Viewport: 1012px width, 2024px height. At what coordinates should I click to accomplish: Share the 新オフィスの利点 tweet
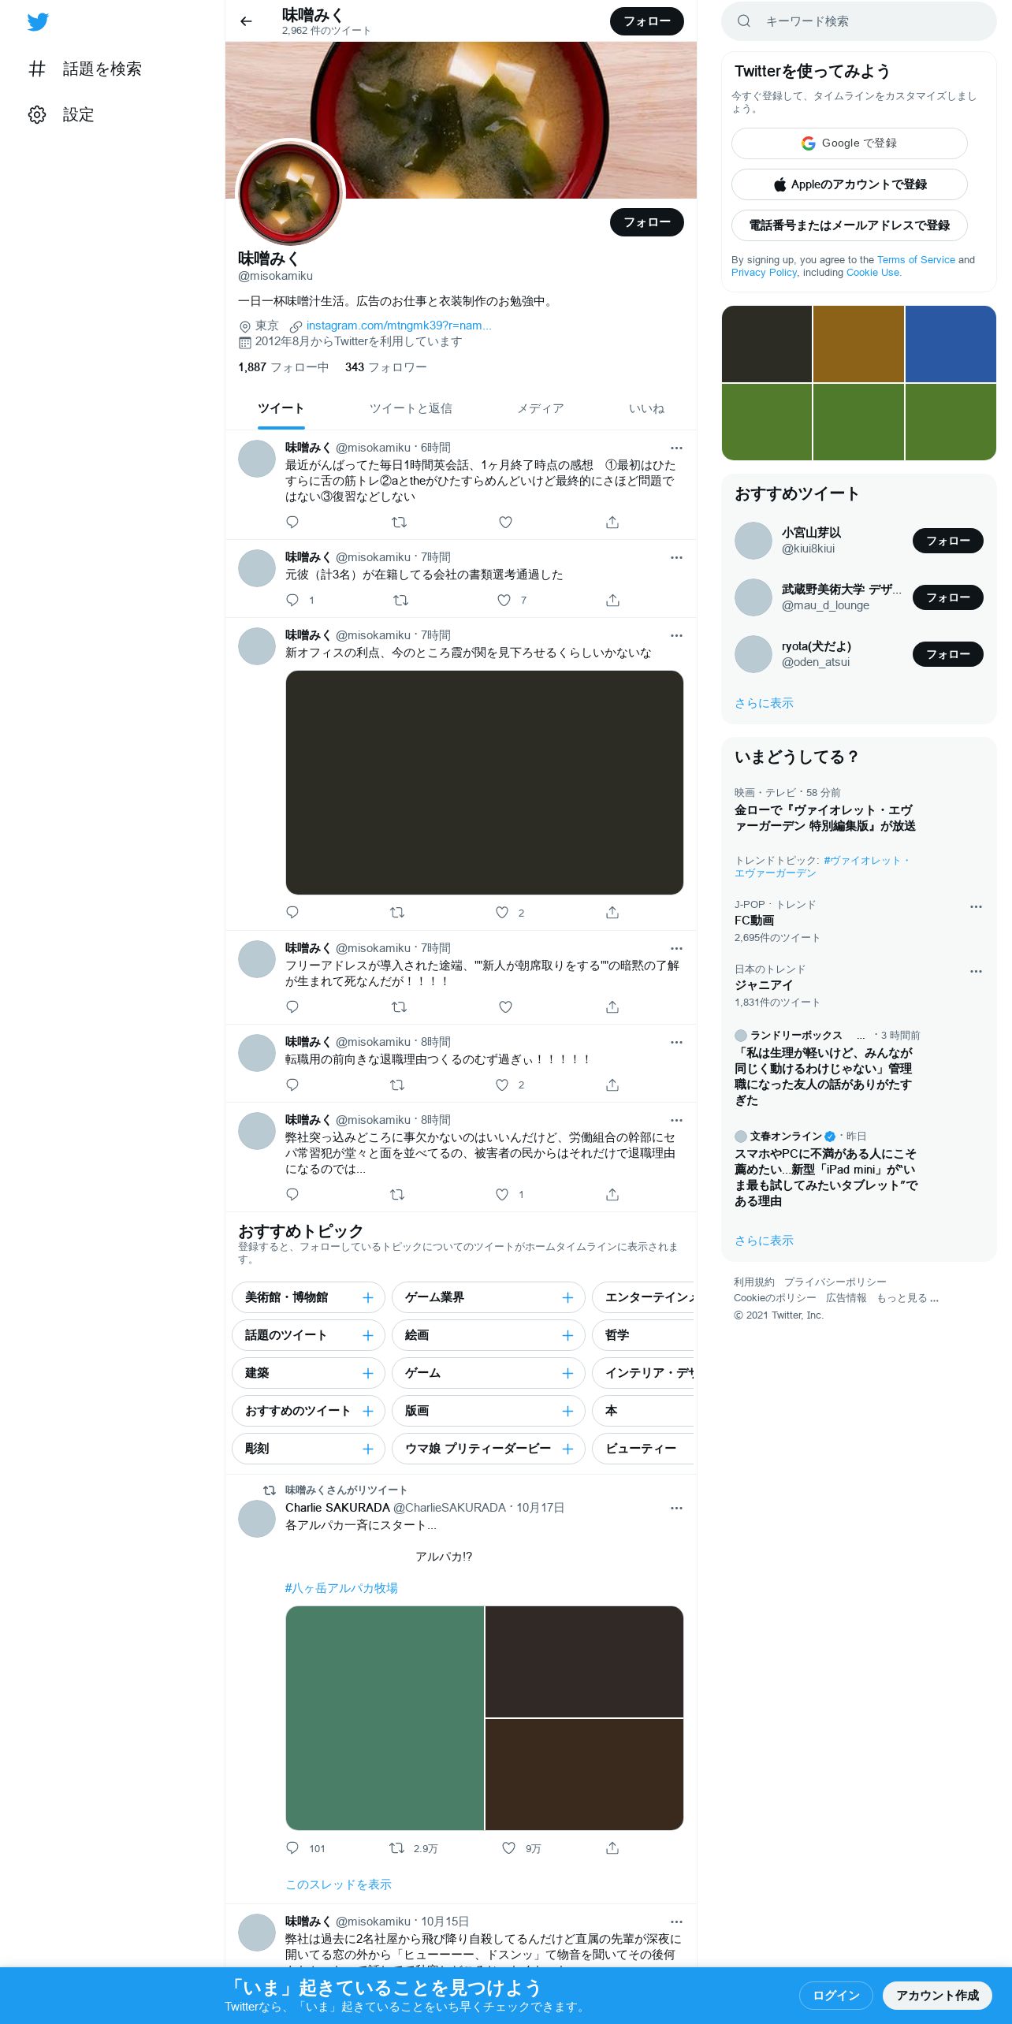tap(612, 912)
